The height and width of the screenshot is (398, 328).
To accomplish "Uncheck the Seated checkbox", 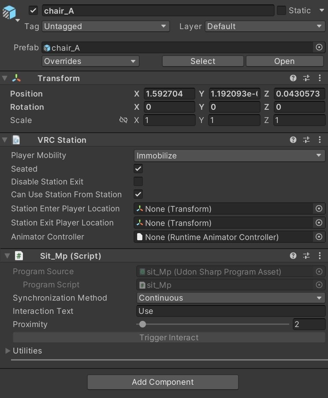I will (x=138, y=169).
